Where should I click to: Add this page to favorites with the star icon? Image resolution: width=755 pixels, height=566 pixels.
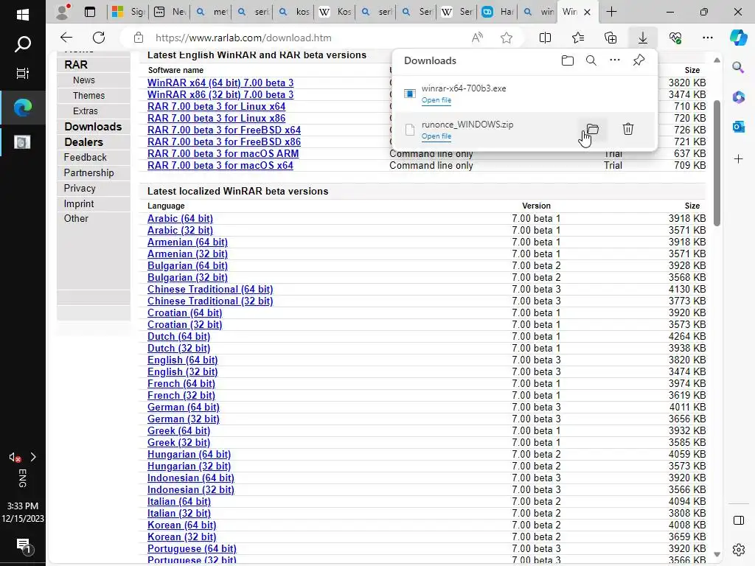point(506,38)
